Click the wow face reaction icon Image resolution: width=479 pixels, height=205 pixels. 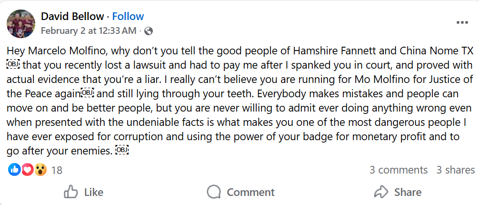pyautogui.click(x=40, y=170)
